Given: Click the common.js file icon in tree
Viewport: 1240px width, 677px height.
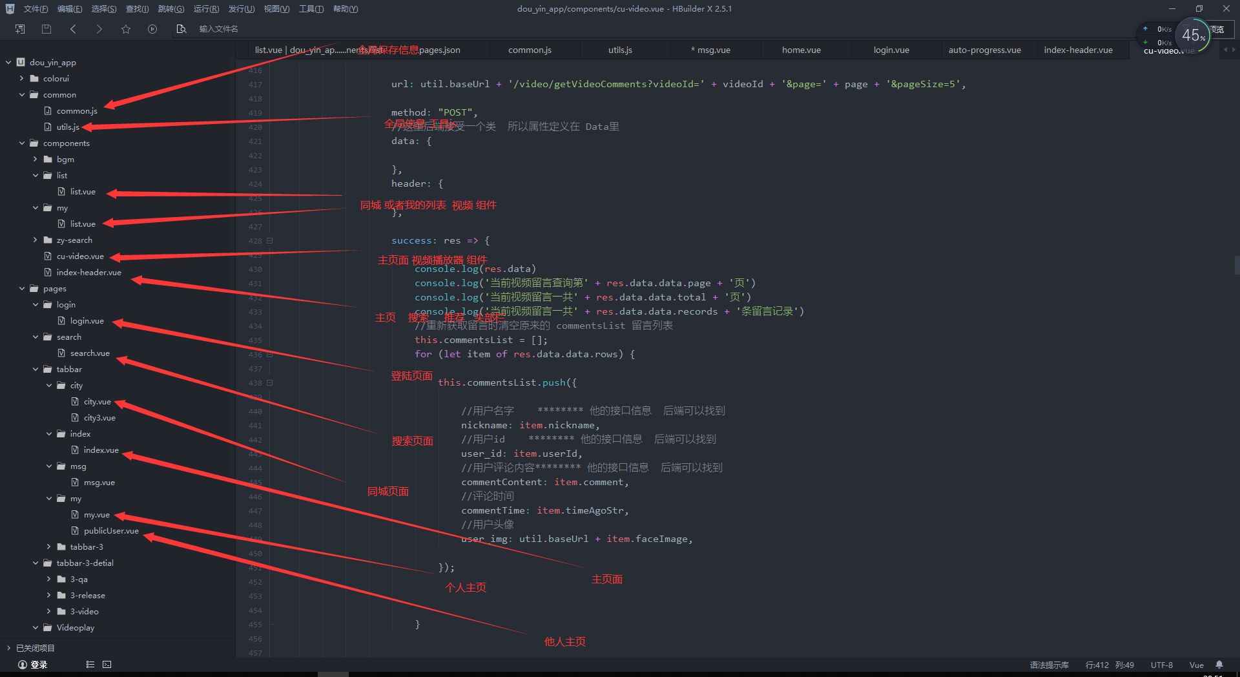Looking at the screenshot, I should point(48,111).
